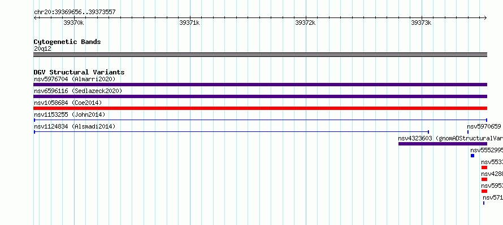Image resolution: width=503 pixels, height=225 pixels.
Task: Click the 39373k ruler label
Action: [x=421, y=23]
